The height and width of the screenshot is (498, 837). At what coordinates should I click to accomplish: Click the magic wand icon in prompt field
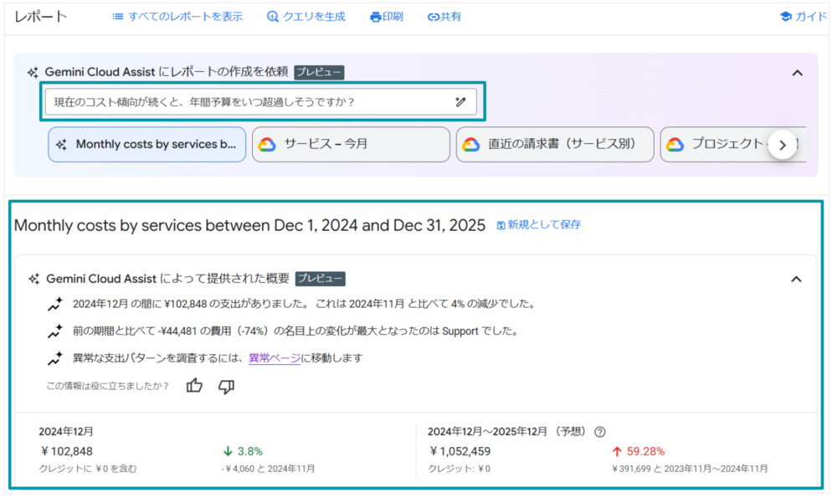point(460,102)
